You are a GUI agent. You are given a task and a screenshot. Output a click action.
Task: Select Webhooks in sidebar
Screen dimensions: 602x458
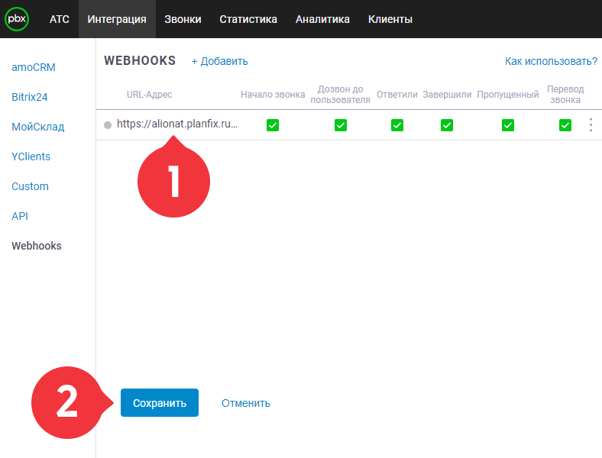tap(37, 246)
